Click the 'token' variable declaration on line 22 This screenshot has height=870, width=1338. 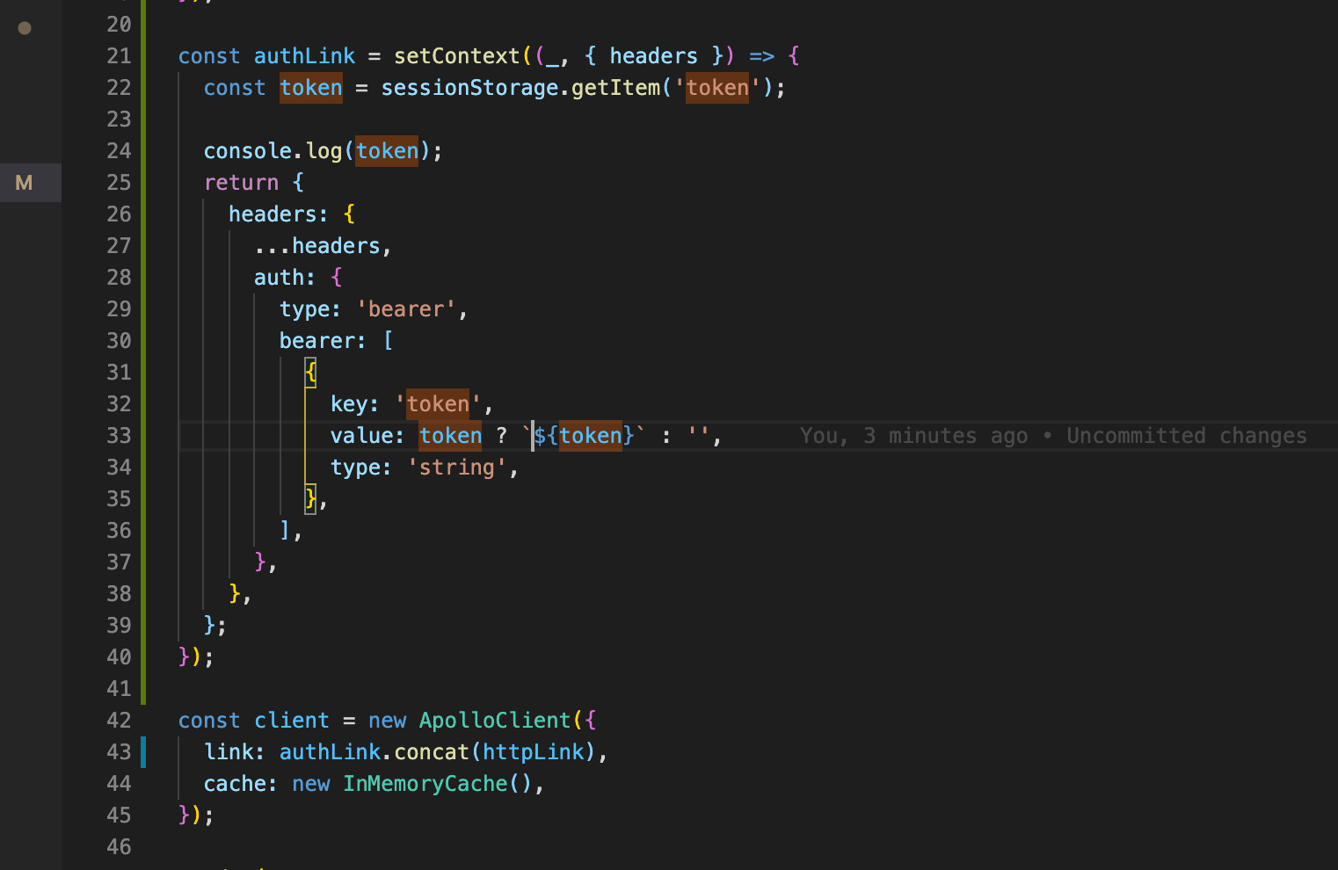click(311, 88)
